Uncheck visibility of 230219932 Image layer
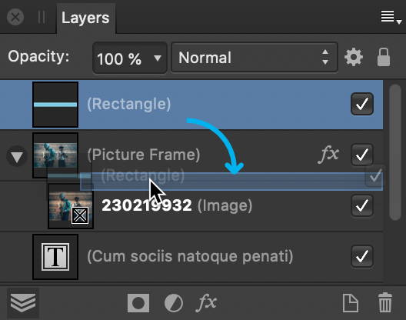 pos(362,205)
